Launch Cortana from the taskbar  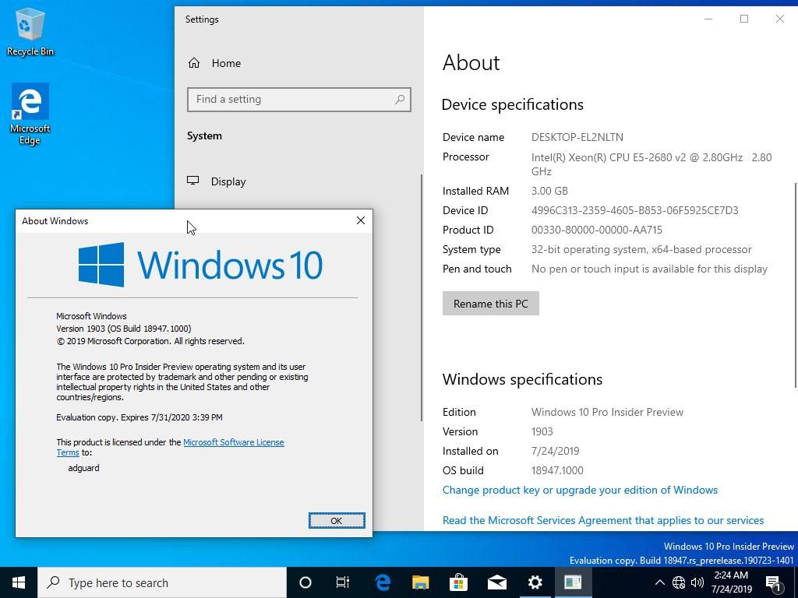[x=305, y=582]
